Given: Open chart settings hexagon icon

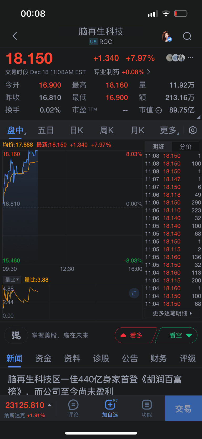Looking at the screenshot, I should click(x=193, y=130).
